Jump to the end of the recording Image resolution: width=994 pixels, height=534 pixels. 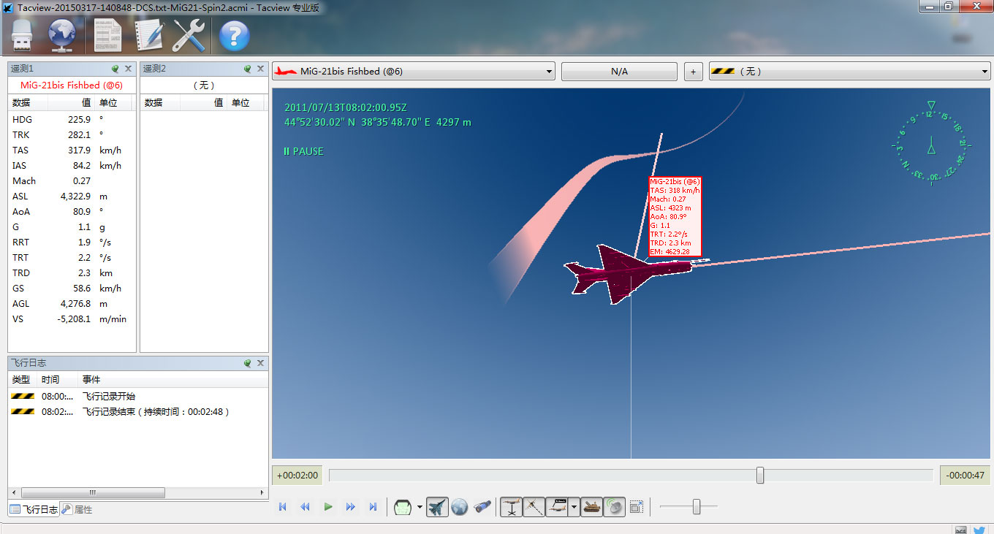373,506
